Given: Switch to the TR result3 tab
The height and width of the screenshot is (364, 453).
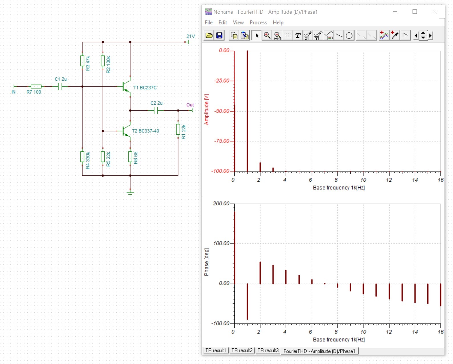Looking at the screenshot, I should tap(268, 350).
